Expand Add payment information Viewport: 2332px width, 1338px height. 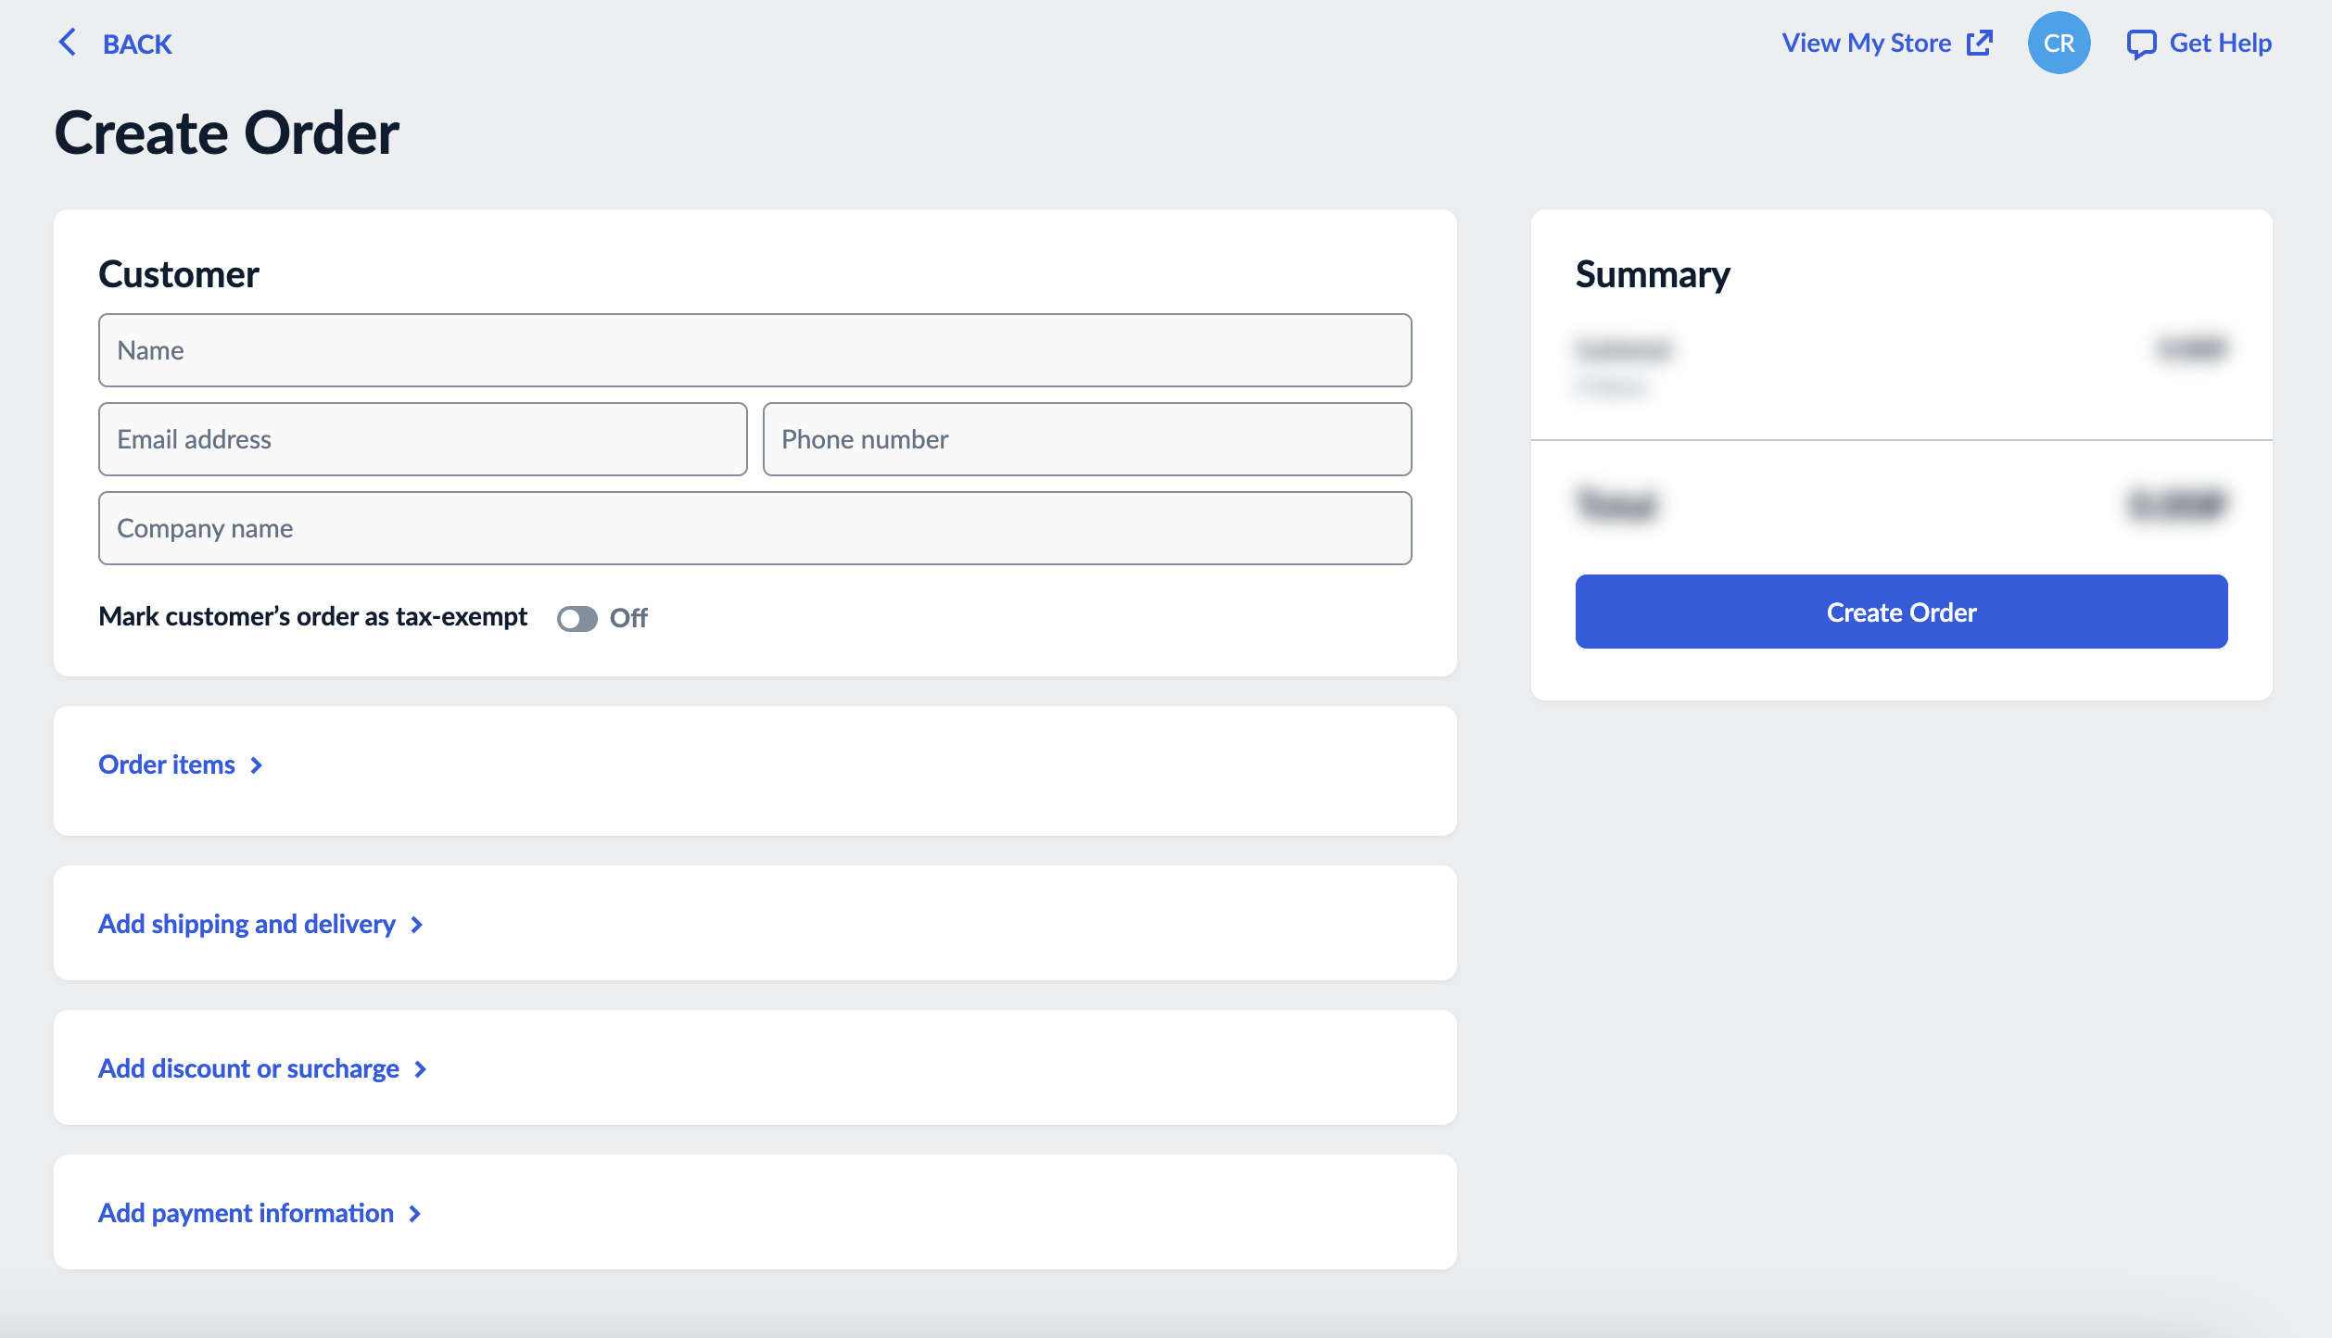pos(246,1213)
